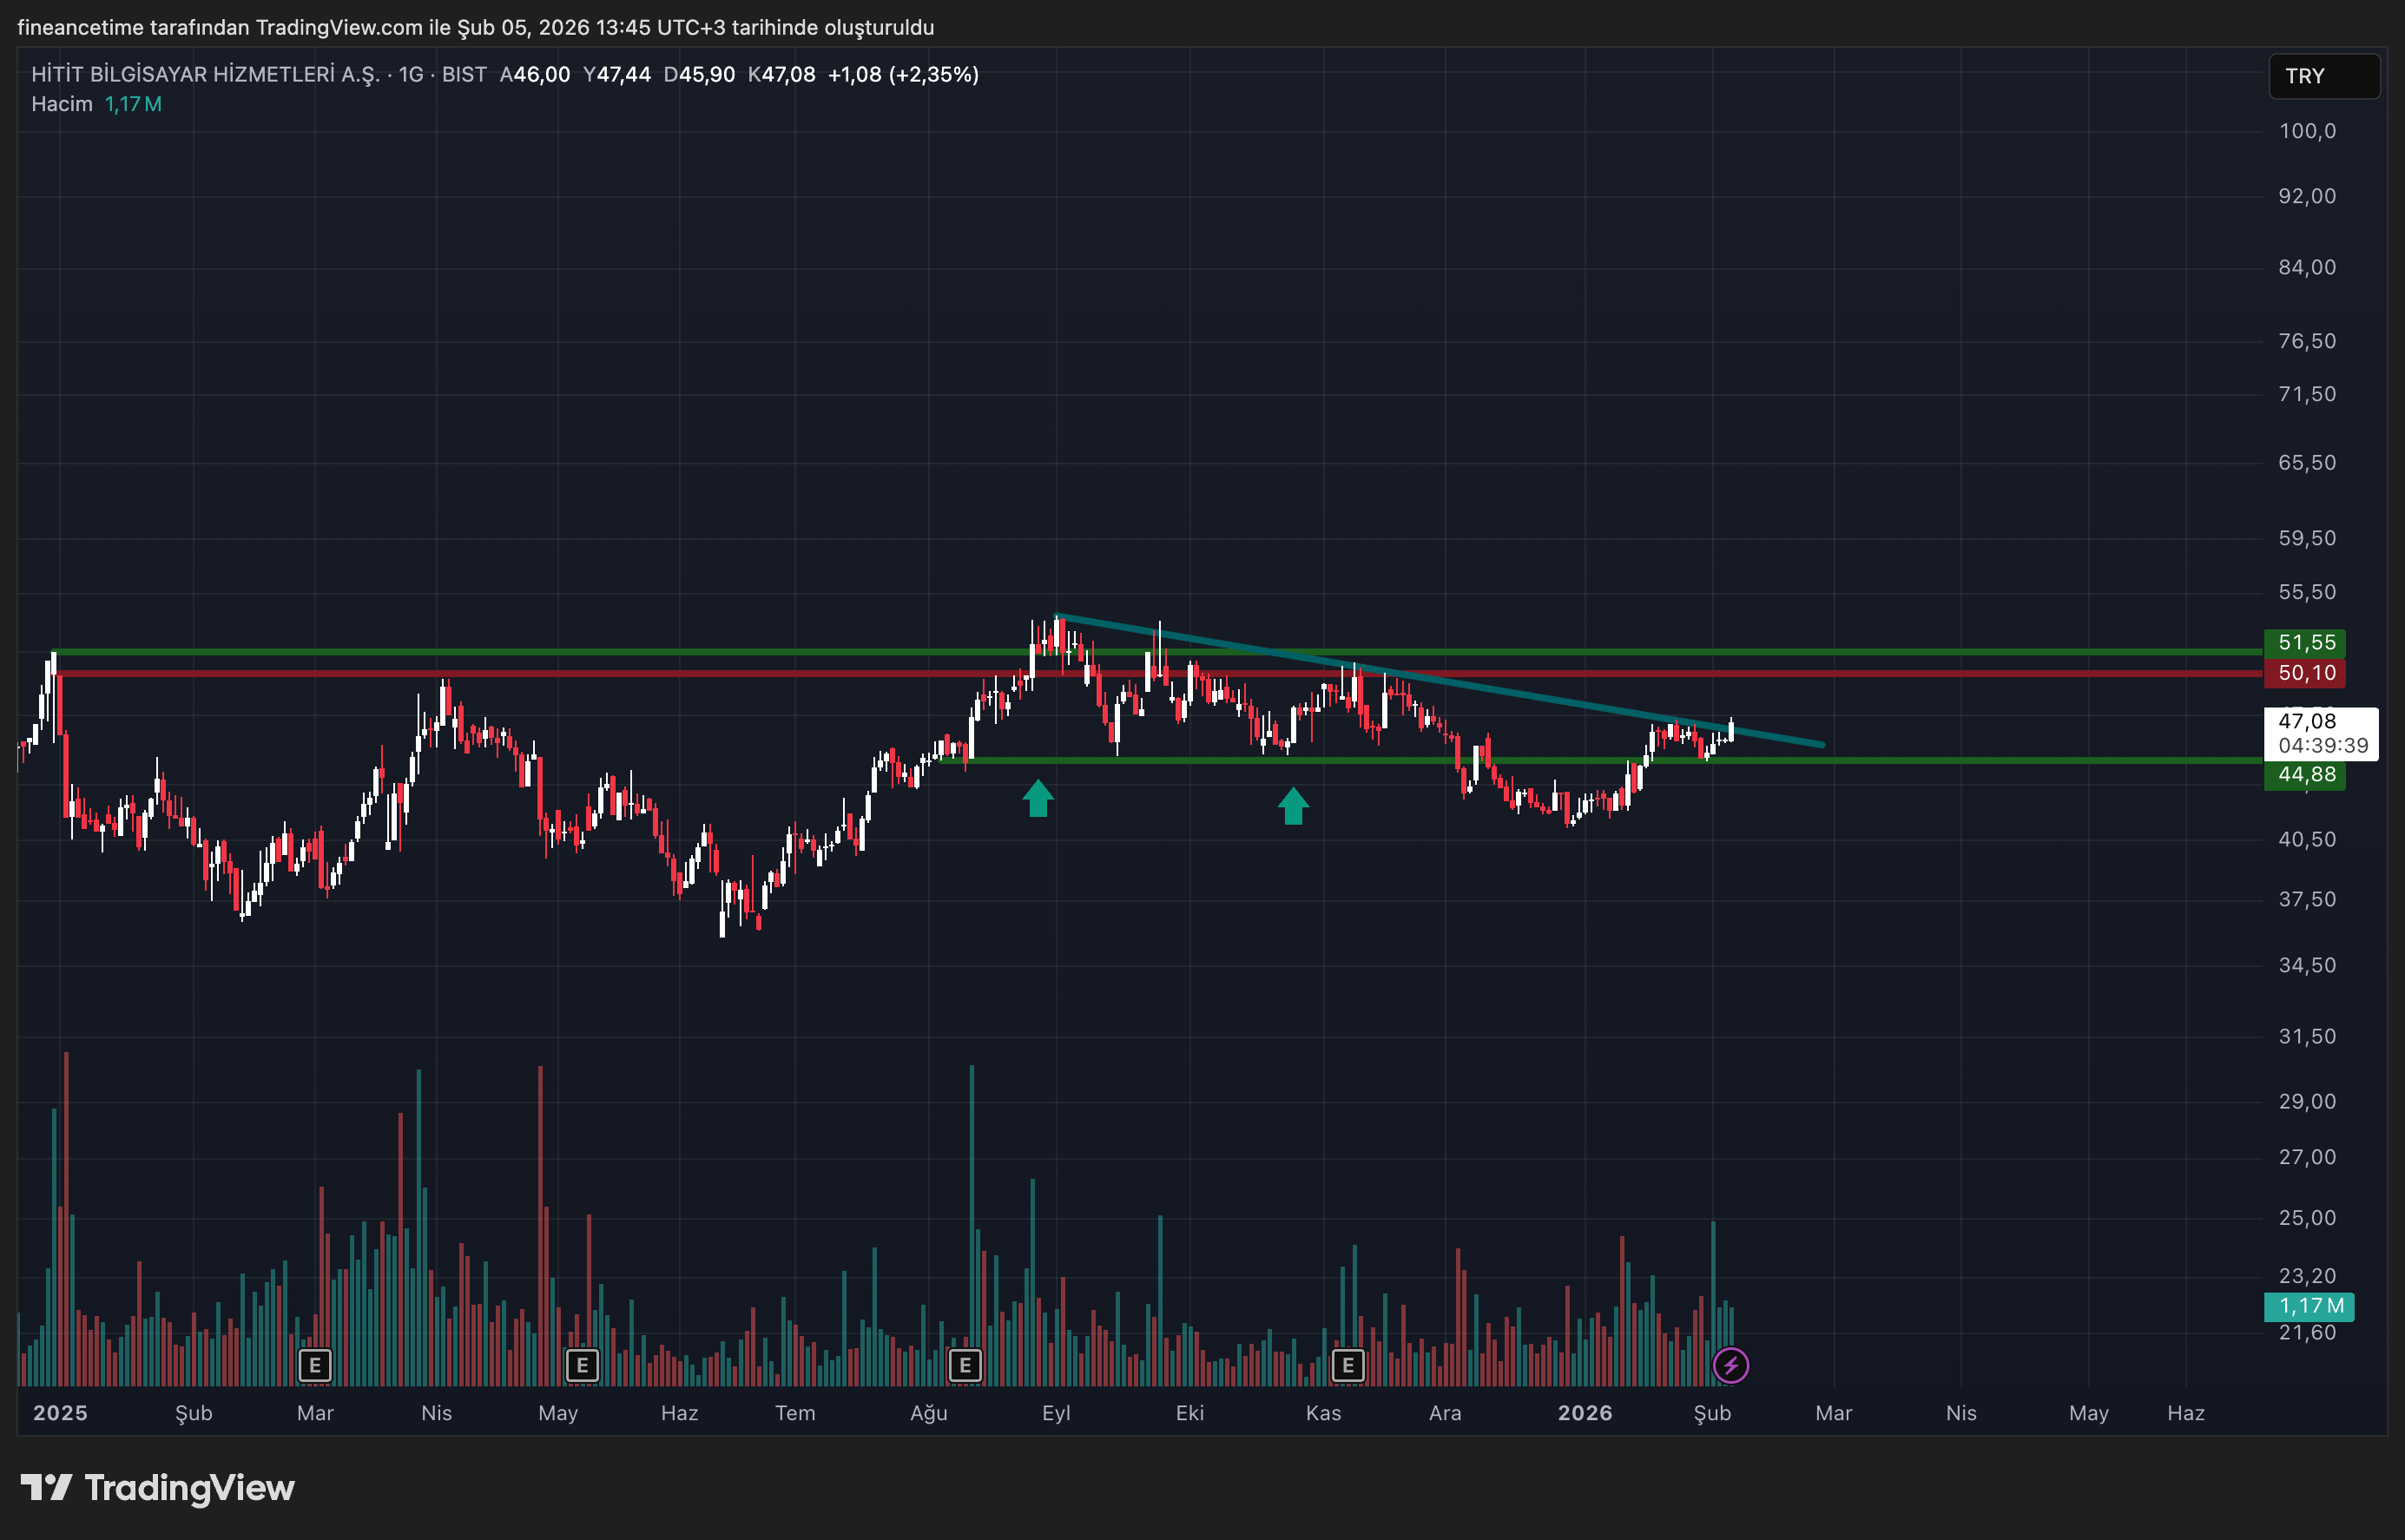Click the earnings E marker near Kas
The height and width of the screenshot is (1540, 2405).
click(1348, 1365)
